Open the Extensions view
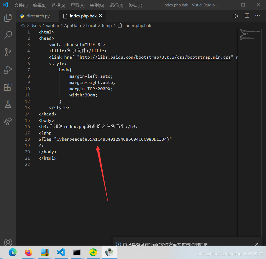This screenshot has width=266, height=259. tap(8, 87)
